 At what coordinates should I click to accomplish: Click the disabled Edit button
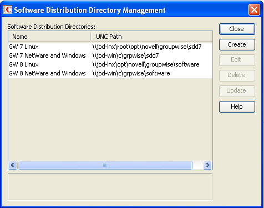(x=237, y=60)
